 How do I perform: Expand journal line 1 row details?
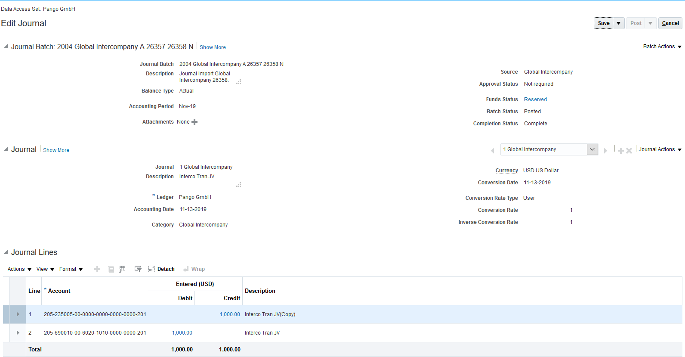18,314
